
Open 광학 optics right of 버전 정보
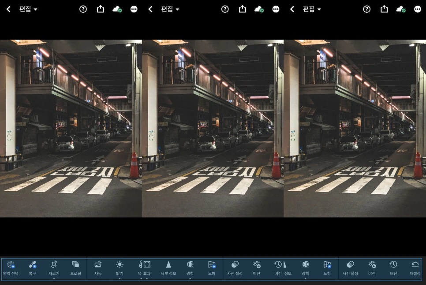[305, 268]
